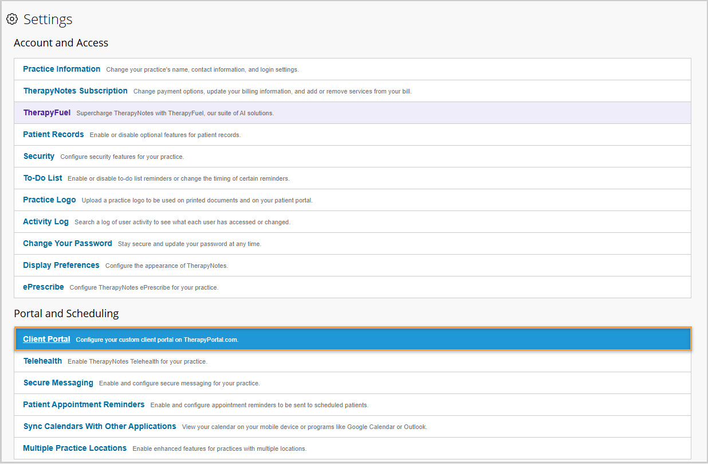
Task: Click the 'Portal and Scheduling' section heading
Action: tap(66, 314)
